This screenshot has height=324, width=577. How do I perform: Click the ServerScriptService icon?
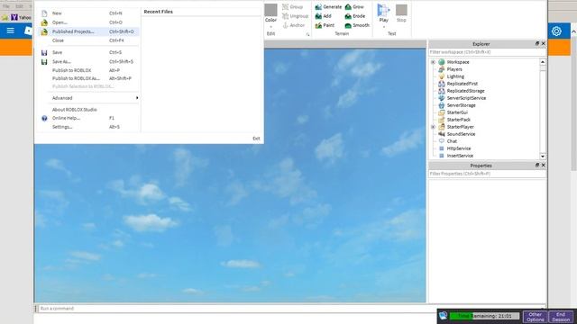click(x=442, y=98)
